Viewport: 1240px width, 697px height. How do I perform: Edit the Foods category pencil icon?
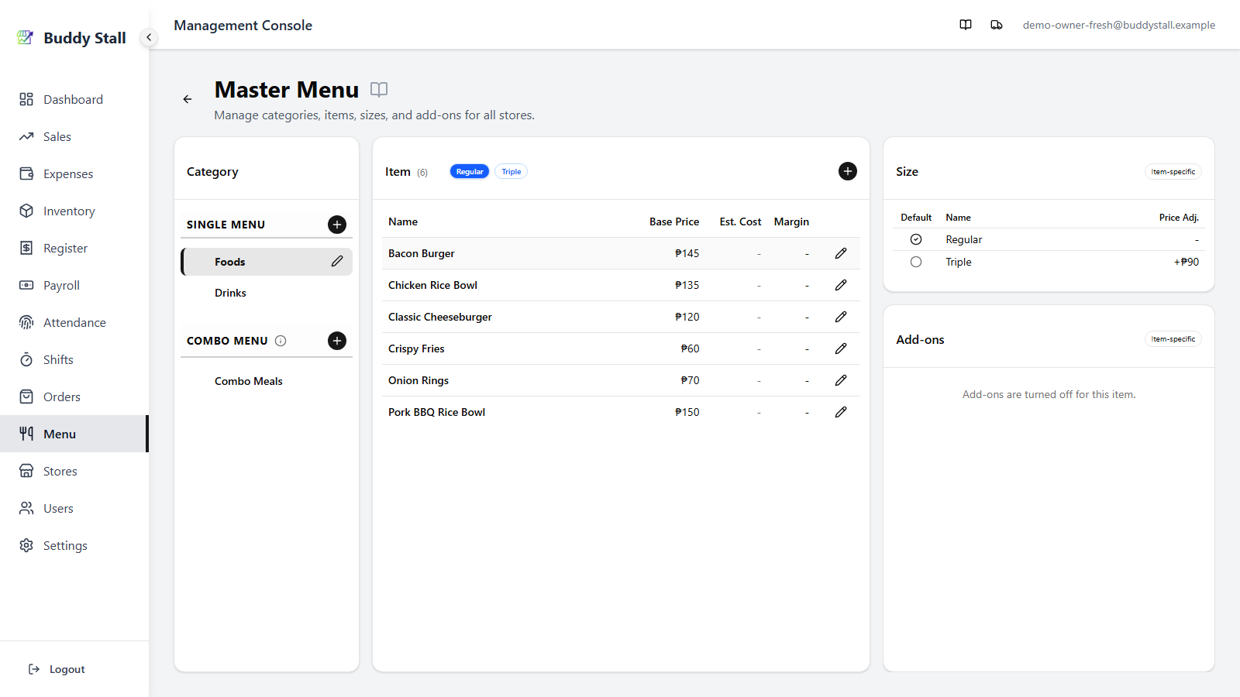click(x=337, y=261)
